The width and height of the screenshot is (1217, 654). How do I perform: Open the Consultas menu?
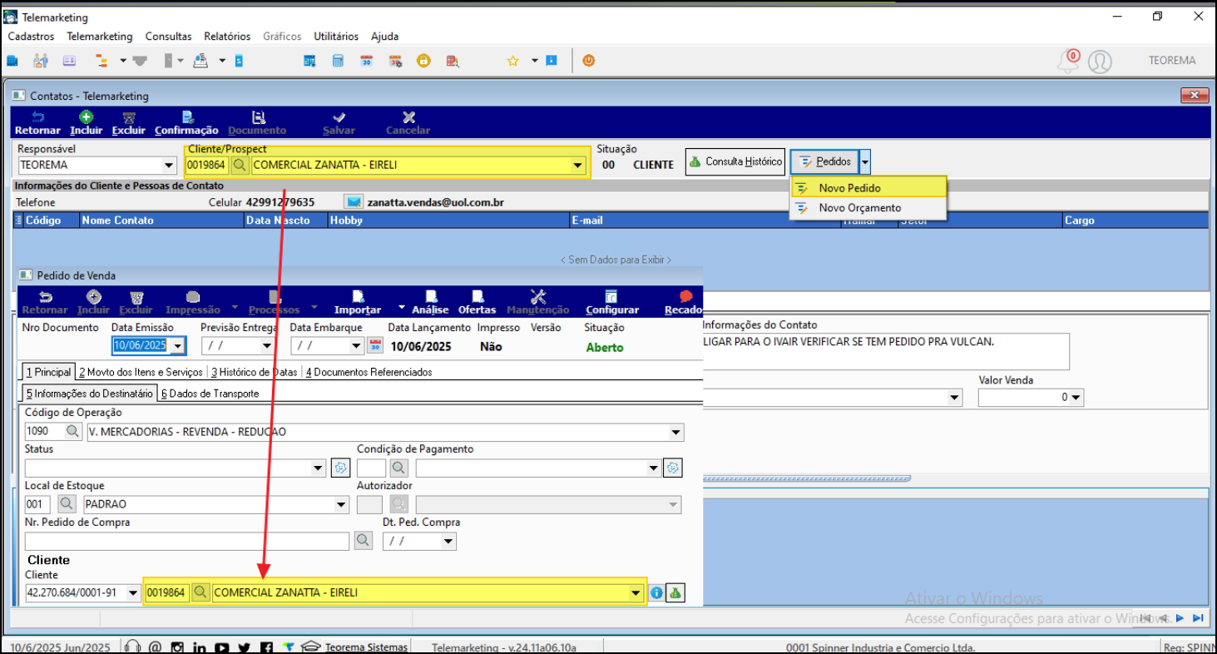pyautogui.click(x=168, y=37)
